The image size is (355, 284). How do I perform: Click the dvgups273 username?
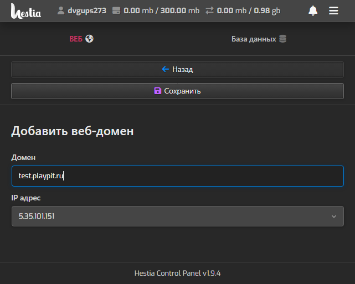(x=87, y=11)
